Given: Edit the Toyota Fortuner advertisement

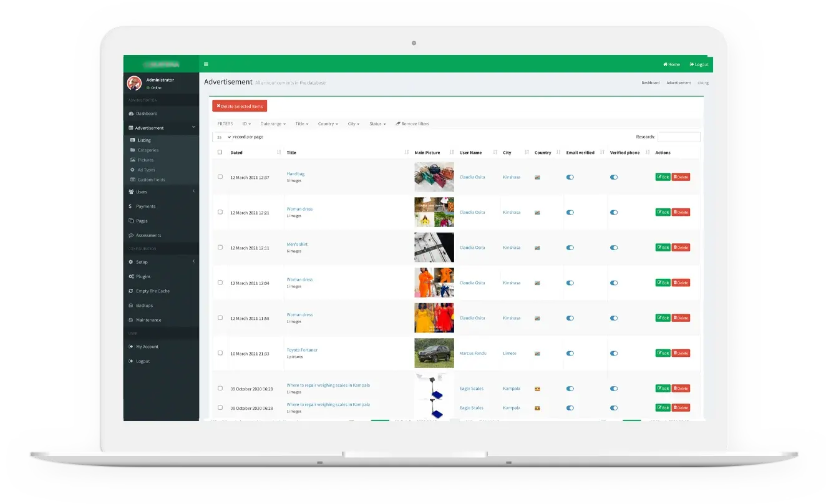Looking at the screenshot, I should (x=663, y=353).
